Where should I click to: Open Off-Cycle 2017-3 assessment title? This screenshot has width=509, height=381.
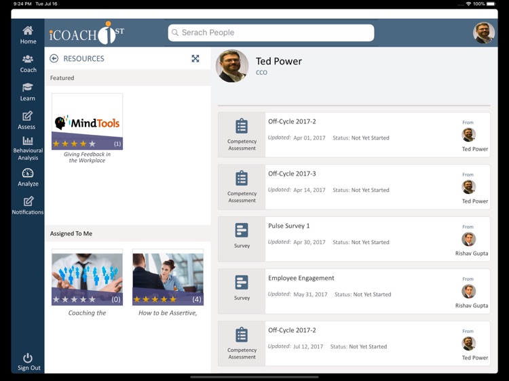pos(292,174)
